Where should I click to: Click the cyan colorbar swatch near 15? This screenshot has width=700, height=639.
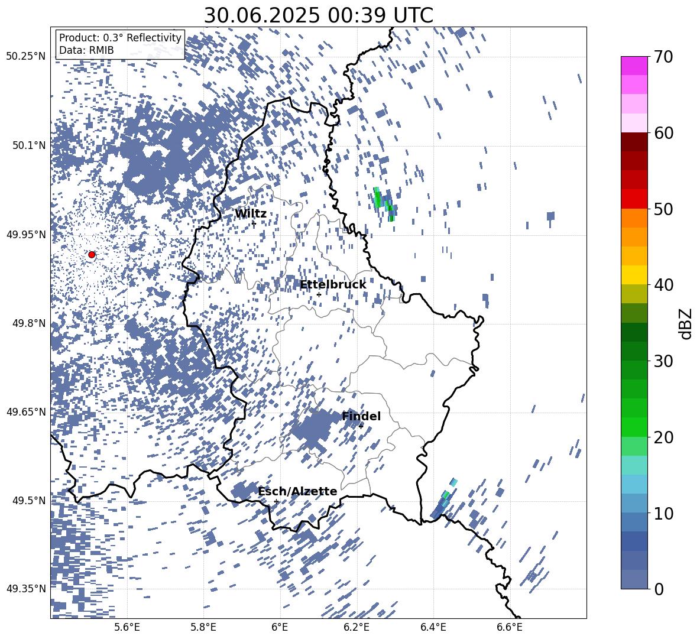(634, 465)
